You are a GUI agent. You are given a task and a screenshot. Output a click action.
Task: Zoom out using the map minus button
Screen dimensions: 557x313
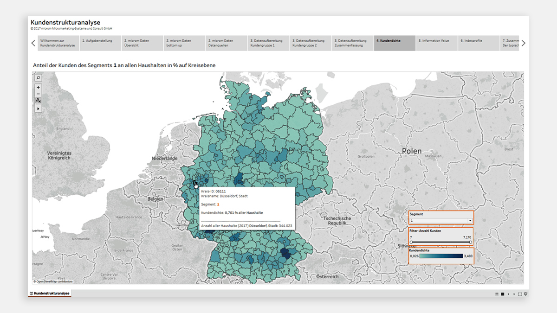coord(38,94)
